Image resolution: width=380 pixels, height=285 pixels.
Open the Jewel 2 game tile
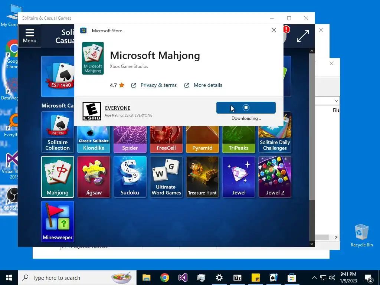click(275, 177)
